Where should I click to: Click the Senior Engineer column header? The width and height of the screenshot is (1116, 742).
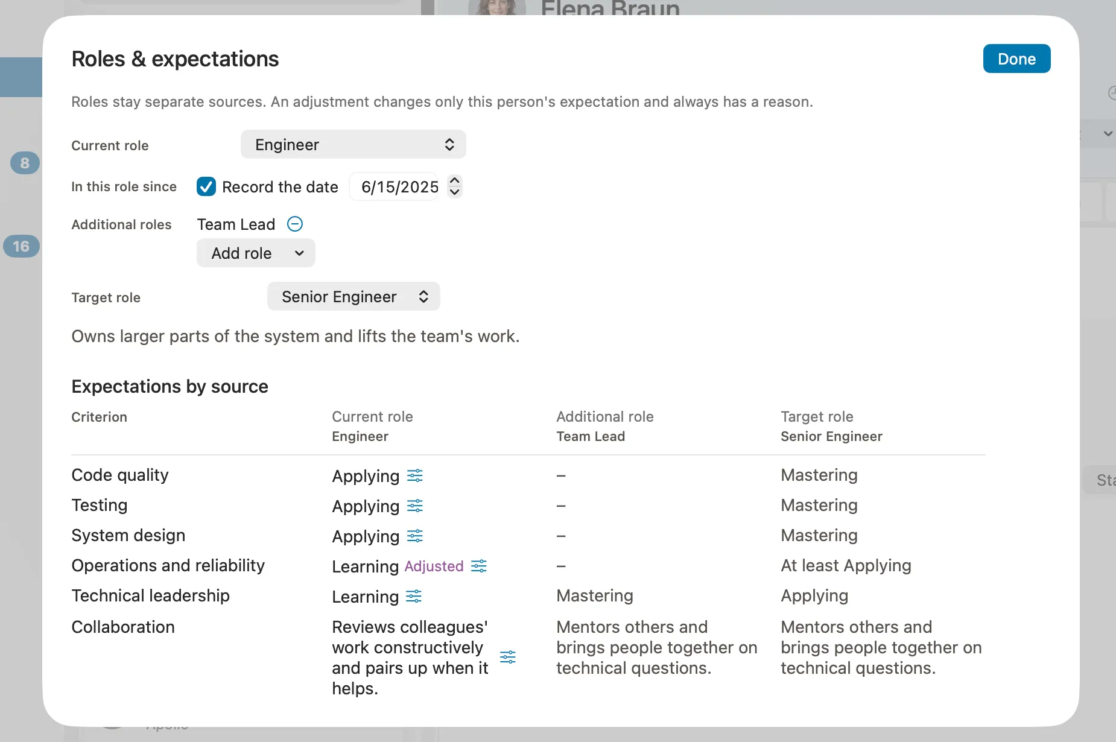831,436
